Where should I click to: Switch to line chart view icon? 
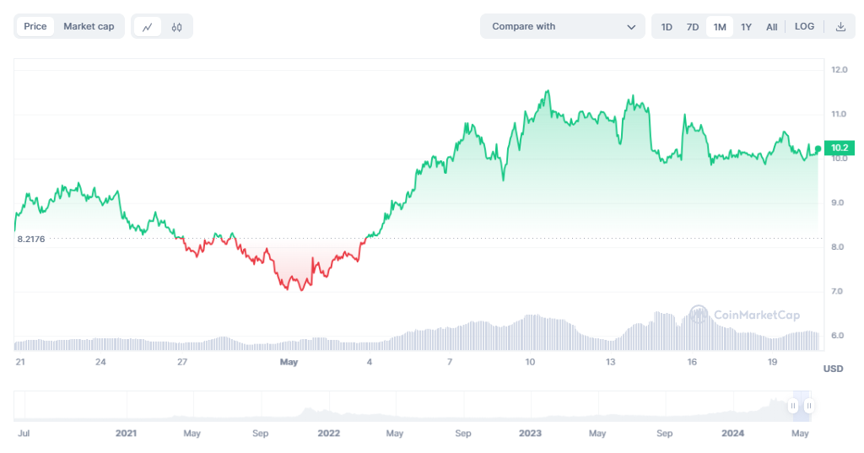click(148, 27)
